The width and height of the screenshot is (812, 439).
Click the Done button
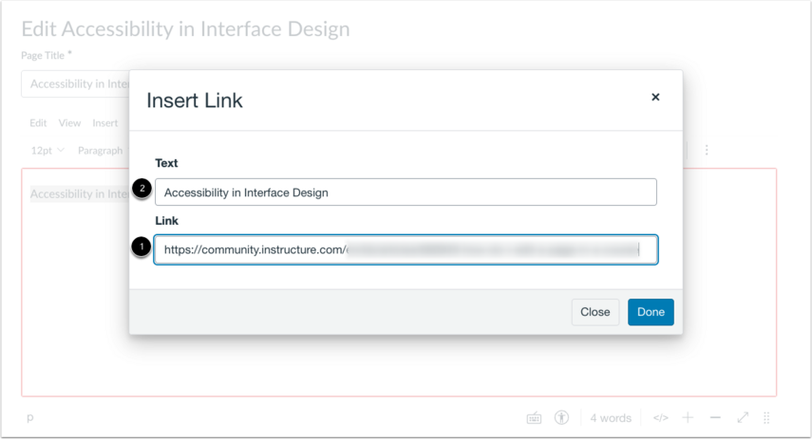(651, 312)
